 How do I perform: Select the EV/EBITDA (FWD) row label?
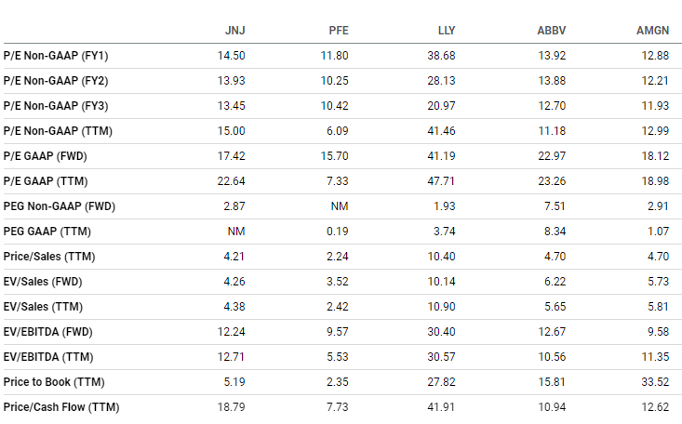point(47,332)
